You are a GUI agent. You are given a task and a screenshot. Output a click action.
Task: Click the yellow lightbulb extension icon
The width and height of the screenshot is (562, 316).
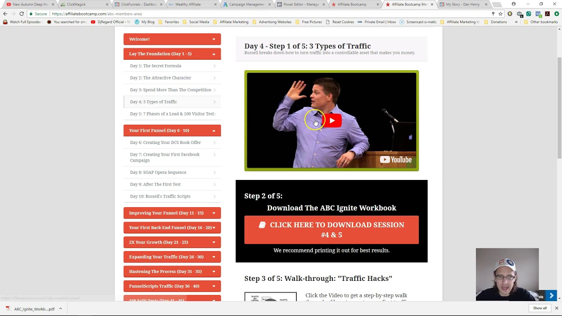[x=510, y=14]
